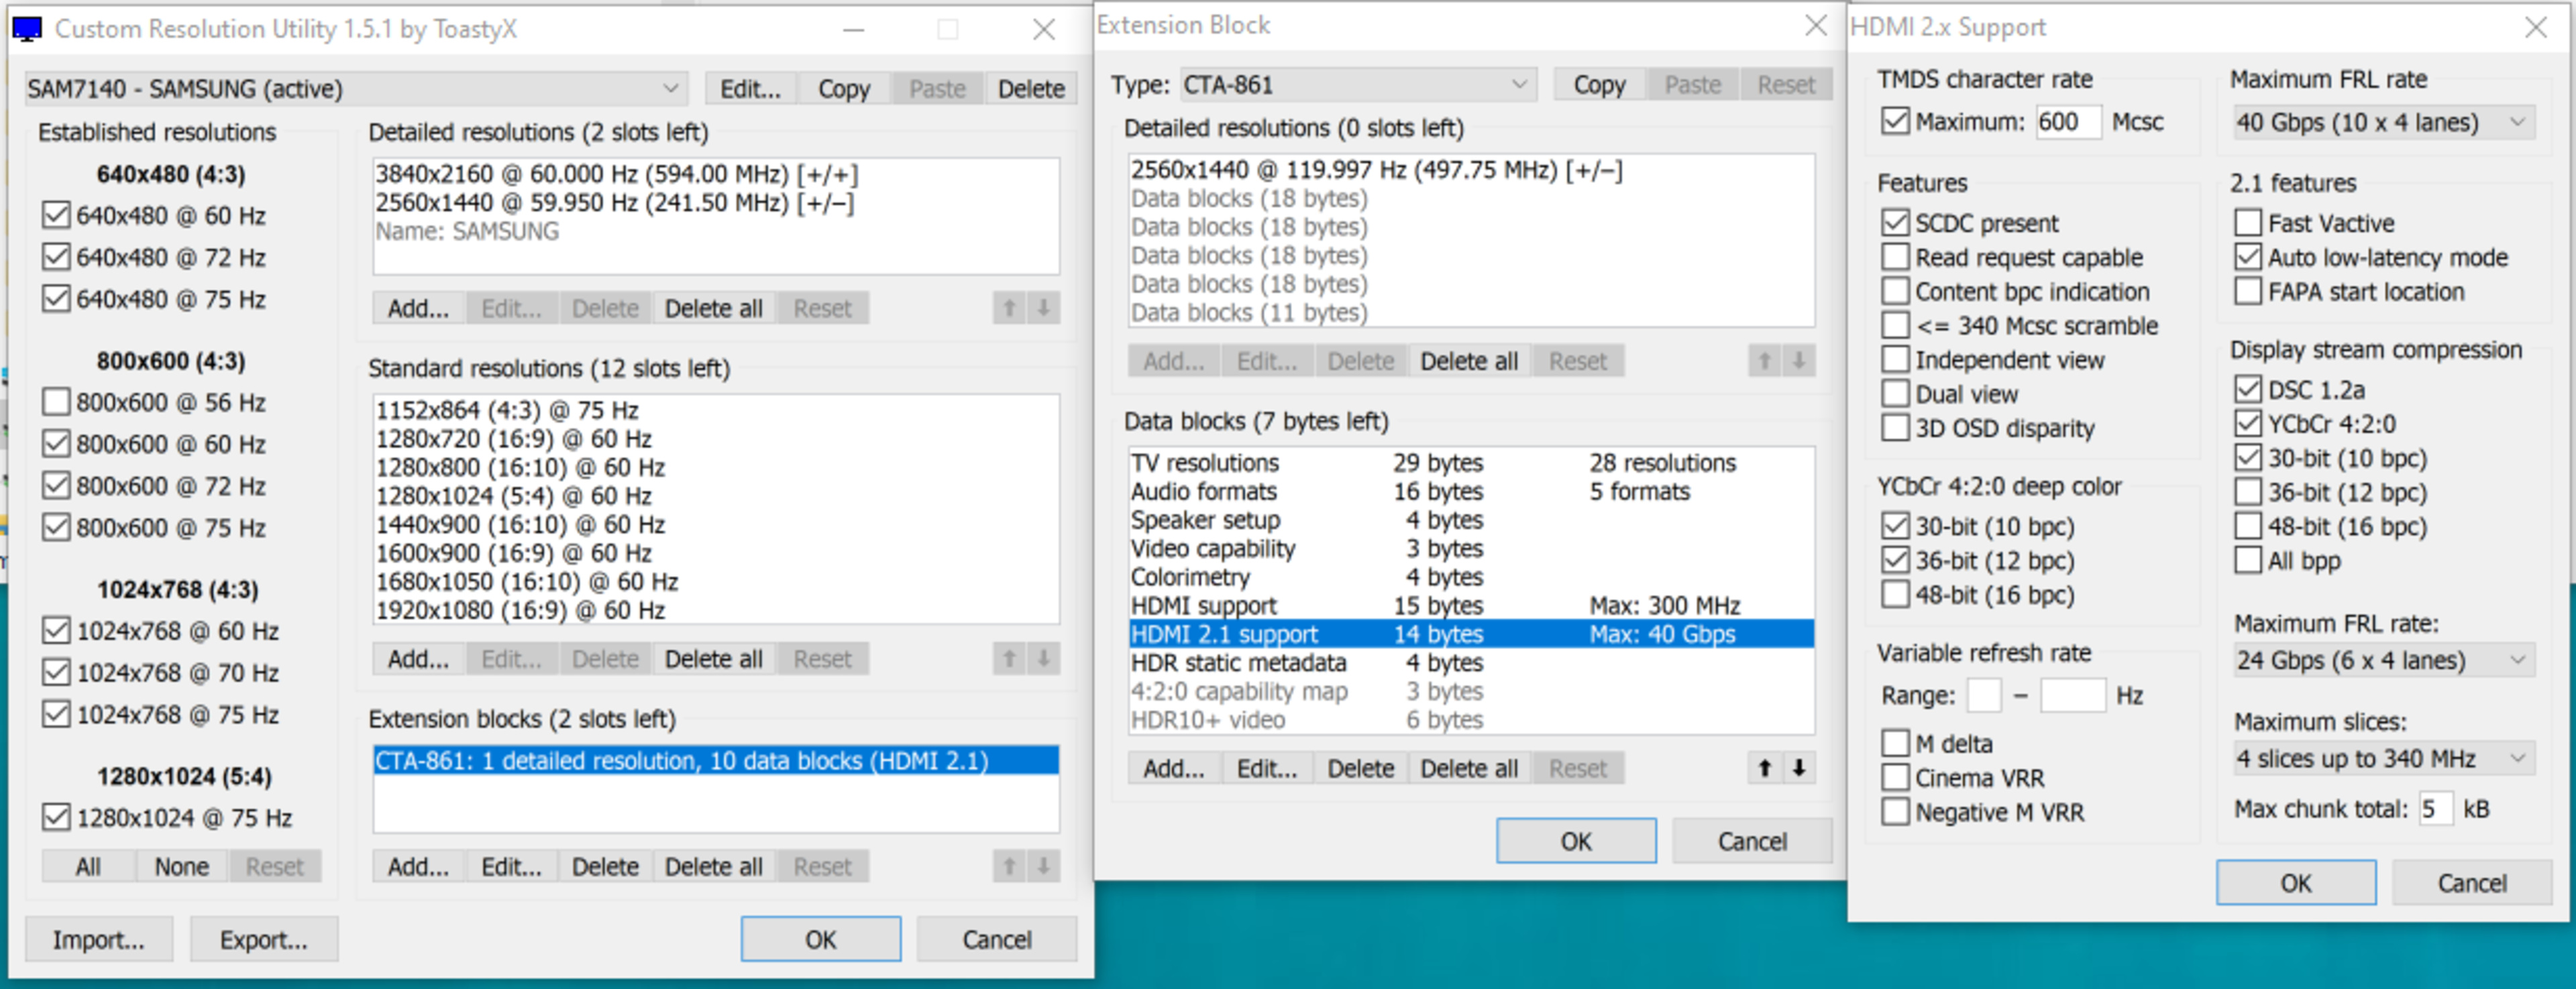Image resolution: width=2576 pixels, height=989 pixels.
Task: Close the HDMI 2.x Support dialog
Action: coord(2535,27)
